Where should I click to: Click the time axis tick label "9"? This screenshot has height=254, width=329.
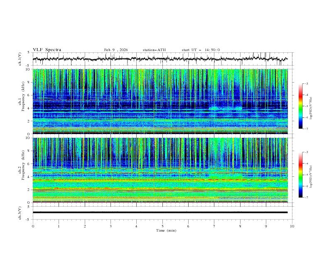click(x=266, y=226)
